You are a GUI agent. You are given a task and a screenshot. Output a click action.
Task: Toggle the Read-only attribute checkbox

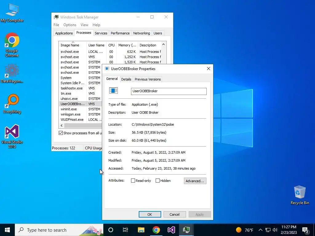(133, 181)
